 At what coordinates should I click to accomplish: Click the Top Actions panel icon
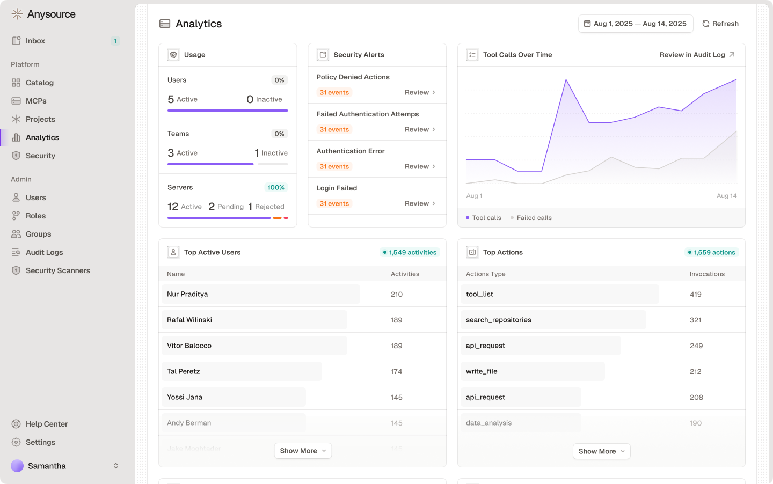(x=472, y=252)
